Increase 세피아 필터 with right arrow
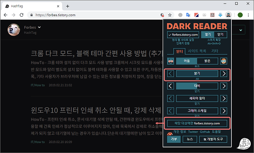 tap(224, 98)
